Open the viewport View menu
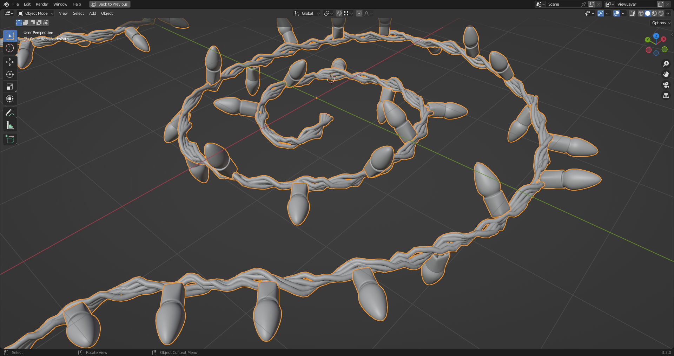This screenshot has height=356, width=674. (63, 13)
